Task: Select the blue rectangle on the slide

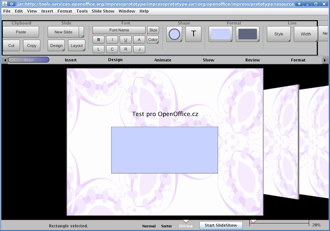Action: (x=164, y=150)
